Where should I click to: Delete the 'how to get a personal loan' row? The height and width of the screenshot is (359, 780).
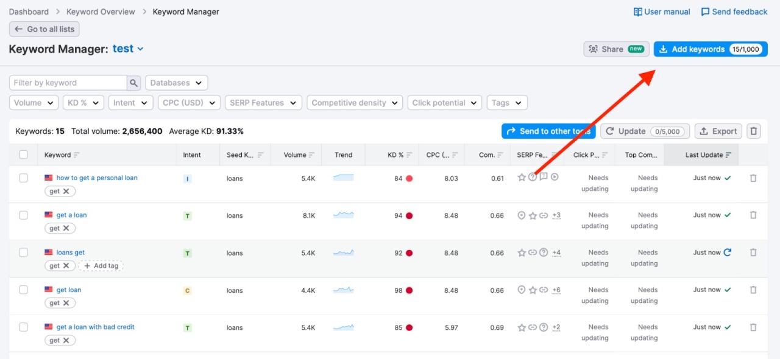753,178
